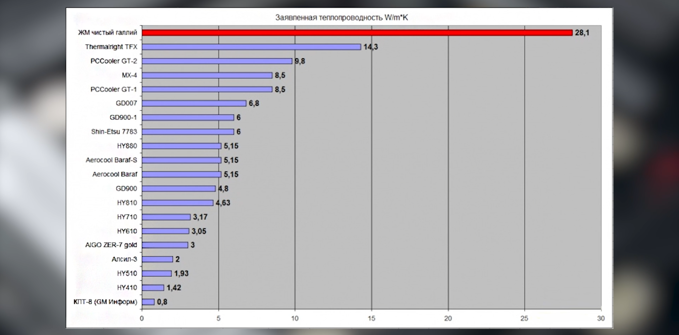Click the chart title 'Заявленная теплопроводность W/m*K'
Image resolution: width=679 pixels, height=335 pixels.
click(x=341, y=18)
